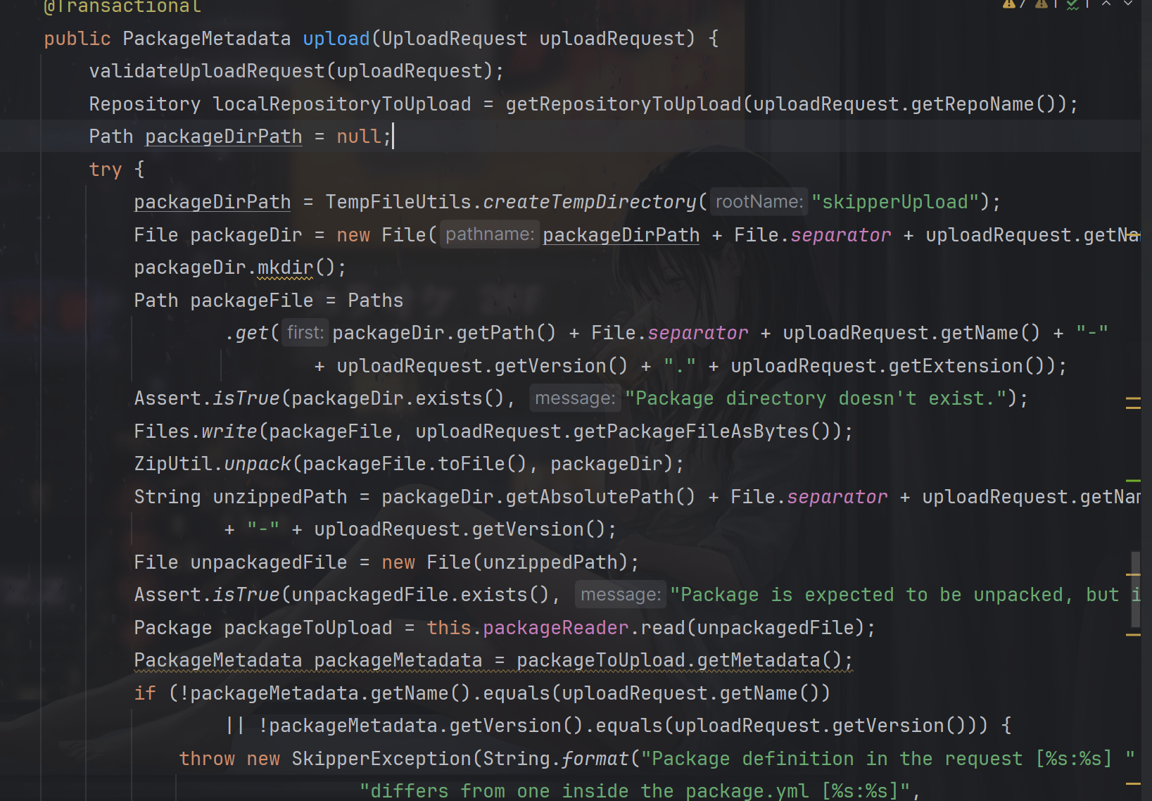Click the vertical scrollbar thumb
Viewport: 1152px width, 801px height.
(x=1134, y=588)
